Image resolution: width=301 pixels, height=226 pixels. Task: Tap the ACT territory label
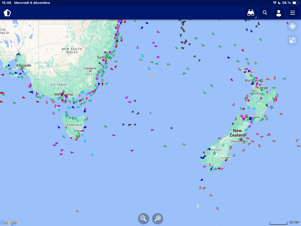tap(89, 74)
